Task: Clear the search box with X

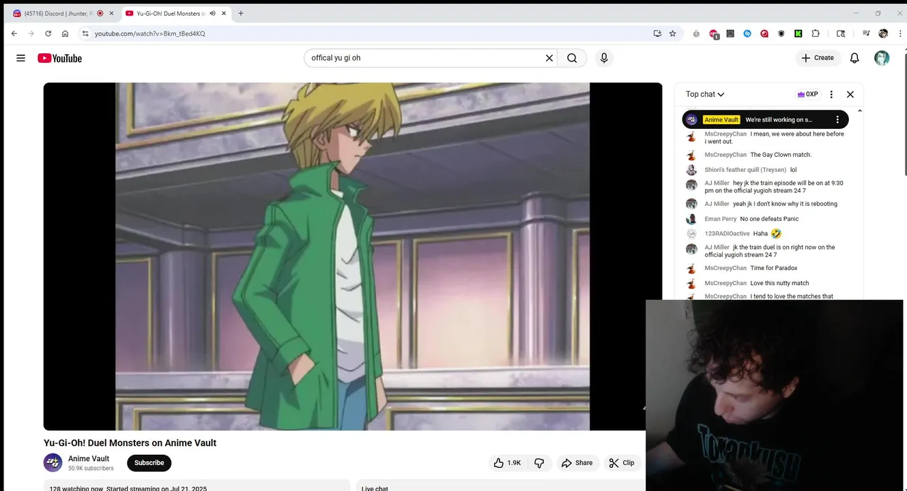Action: [549, 58]
